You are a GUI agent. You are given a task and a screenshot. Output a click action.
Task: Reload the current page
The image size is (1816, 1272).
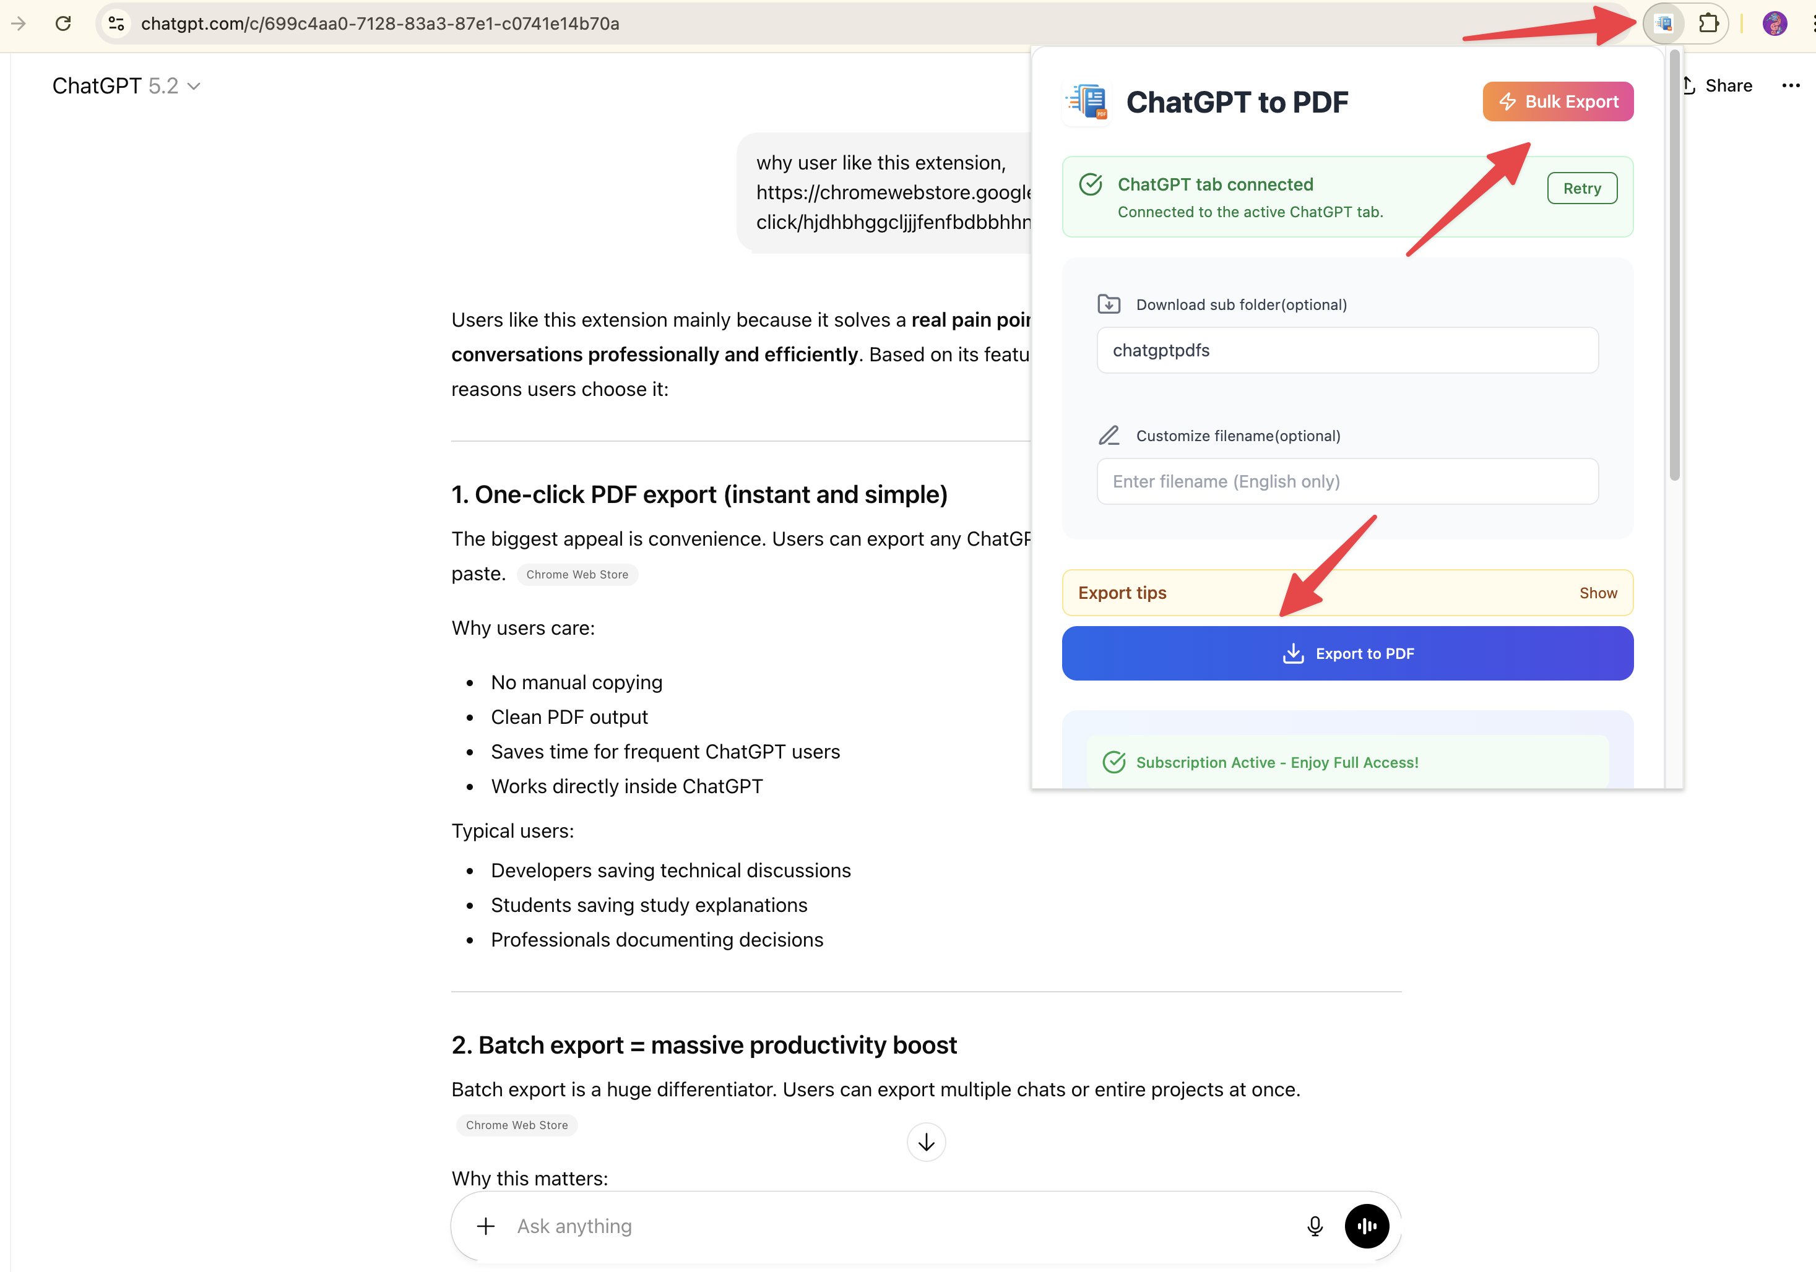(x=63, y=23)
